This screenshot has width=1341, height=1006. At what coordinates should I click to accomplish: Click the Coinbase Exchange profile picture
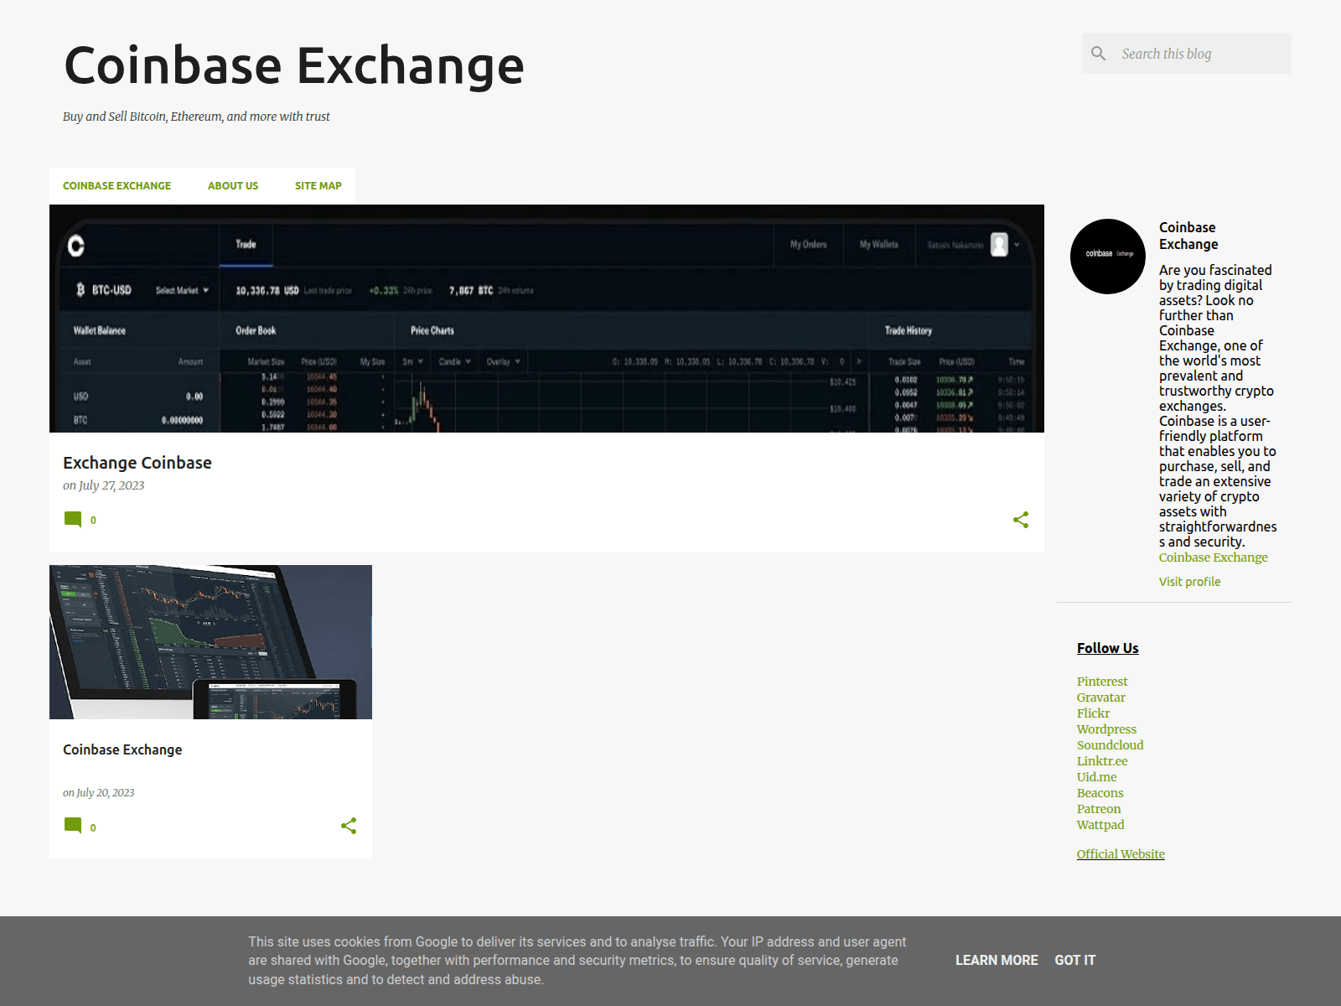[1107, 256]
